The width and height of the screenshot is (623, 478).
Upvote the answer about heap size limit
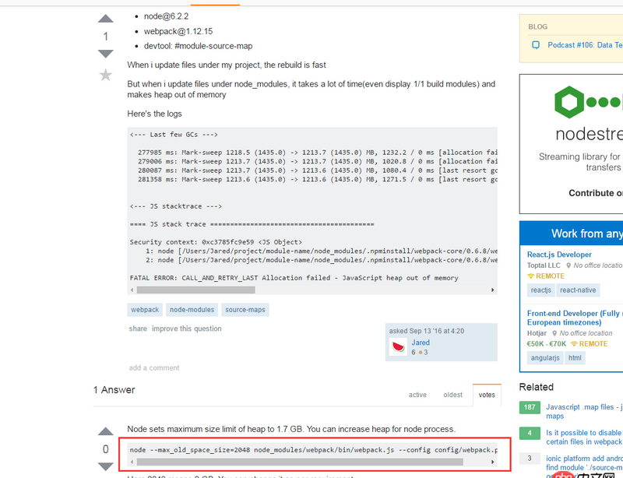[x=105, y=430]
